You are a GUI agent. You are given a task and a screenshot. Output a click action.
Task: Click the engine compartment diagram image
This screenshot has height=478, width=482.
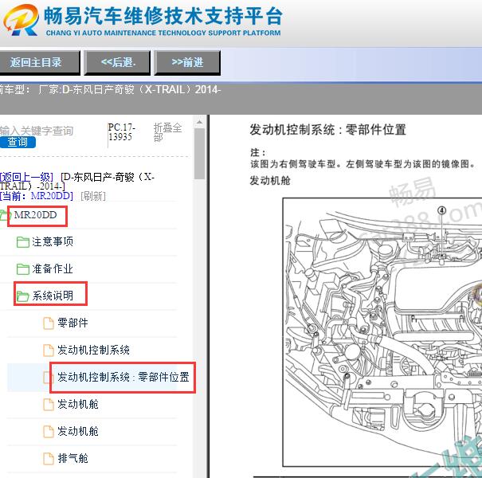tap(382, 332)
